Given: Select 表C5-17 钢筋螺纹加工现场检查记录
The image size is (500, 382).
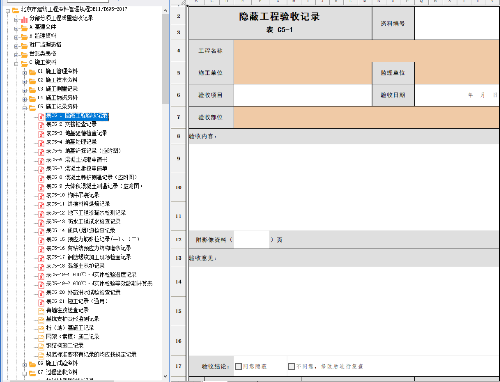Looking at the screenshot, I should 89,257.
